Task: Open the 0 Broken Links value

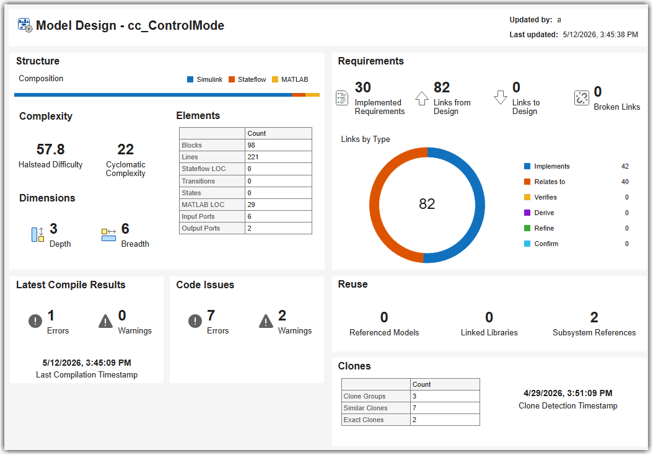Action: pos(598,91)
